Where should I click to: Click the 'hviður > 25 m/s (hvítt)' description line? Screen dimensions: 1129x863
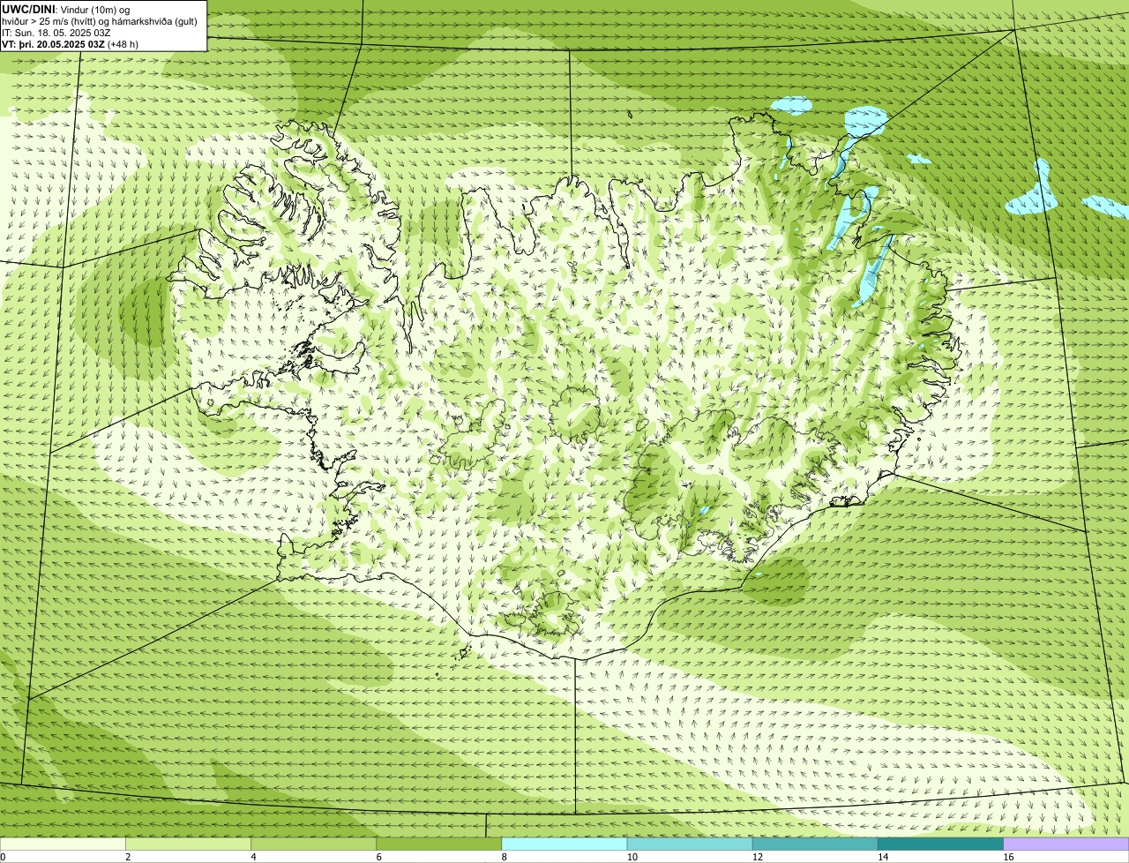100,21
